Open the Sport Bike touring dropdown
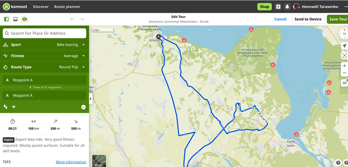 pos(44,45)
